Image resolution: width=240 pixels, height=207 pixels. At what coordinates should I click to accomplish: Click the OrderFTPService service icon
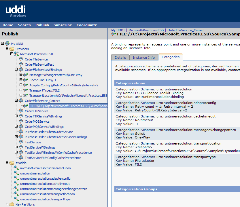click(x=21, y=111)
